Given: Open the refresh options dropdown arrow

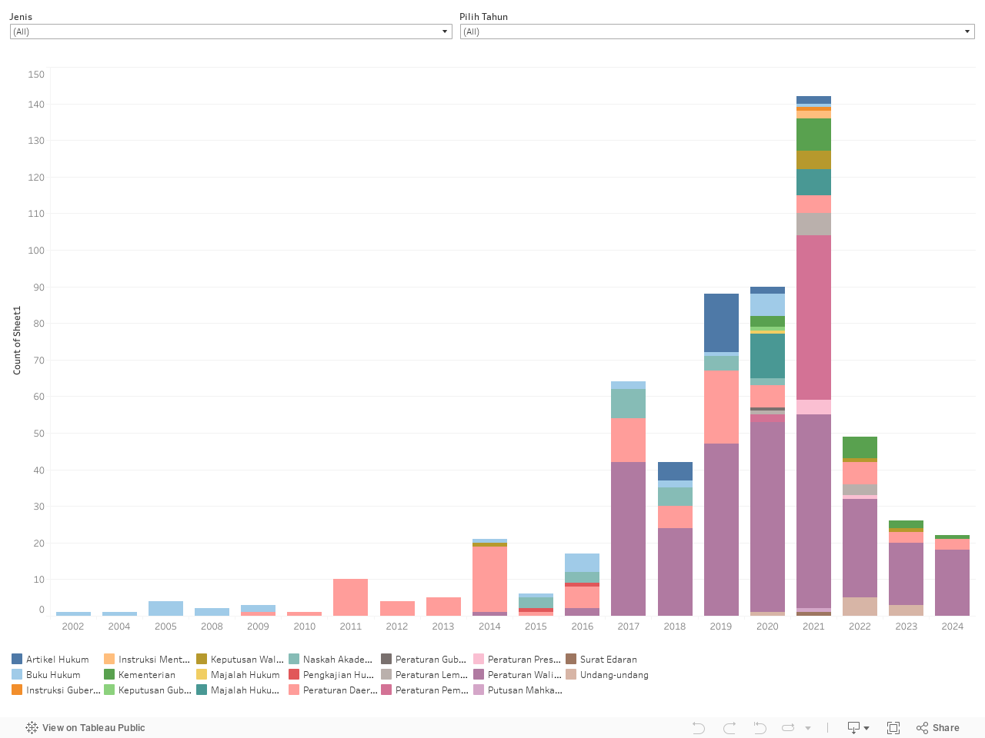Looking at the screenshot, I should pos(808,728).
